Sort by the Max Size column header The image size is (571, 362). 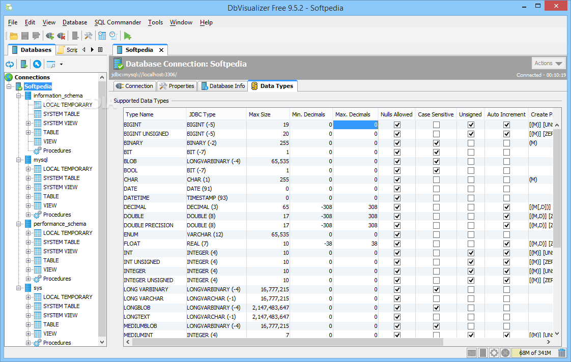pos(268,114)
